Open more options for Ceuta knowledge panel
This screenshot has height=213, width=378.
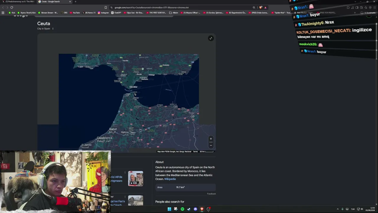53,29
